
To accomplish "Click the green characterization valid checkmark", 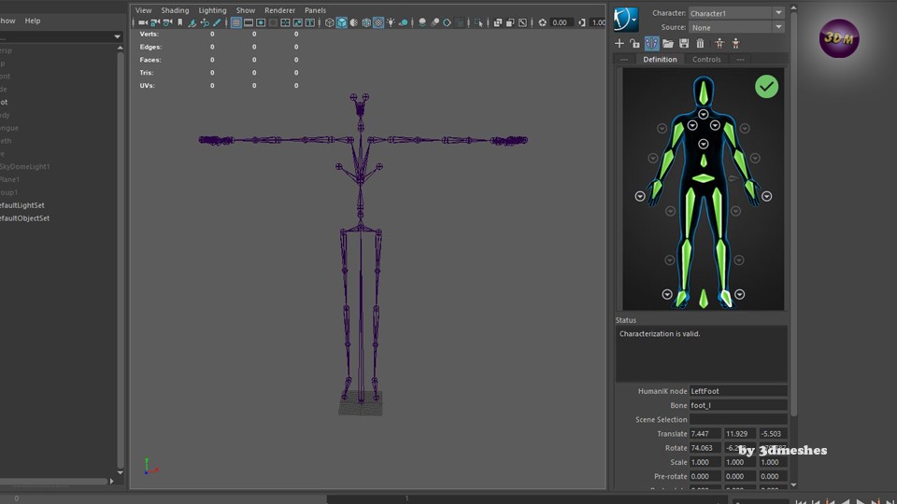I will 766,87.
